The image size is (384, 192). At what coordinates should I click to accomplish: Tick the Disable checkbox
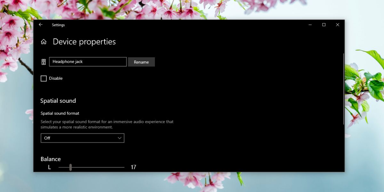pos(44,78)
